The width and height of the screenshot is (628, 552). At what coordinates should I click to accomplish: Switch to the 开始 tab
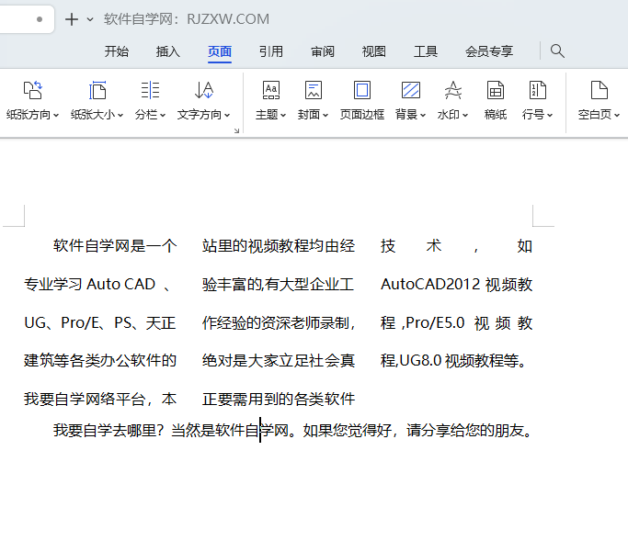117,51
